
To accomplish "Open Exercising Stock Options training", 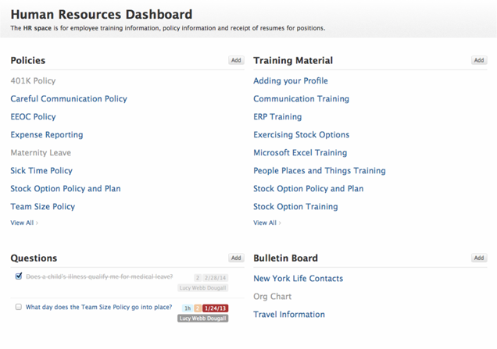I will [x=301, y=135].
